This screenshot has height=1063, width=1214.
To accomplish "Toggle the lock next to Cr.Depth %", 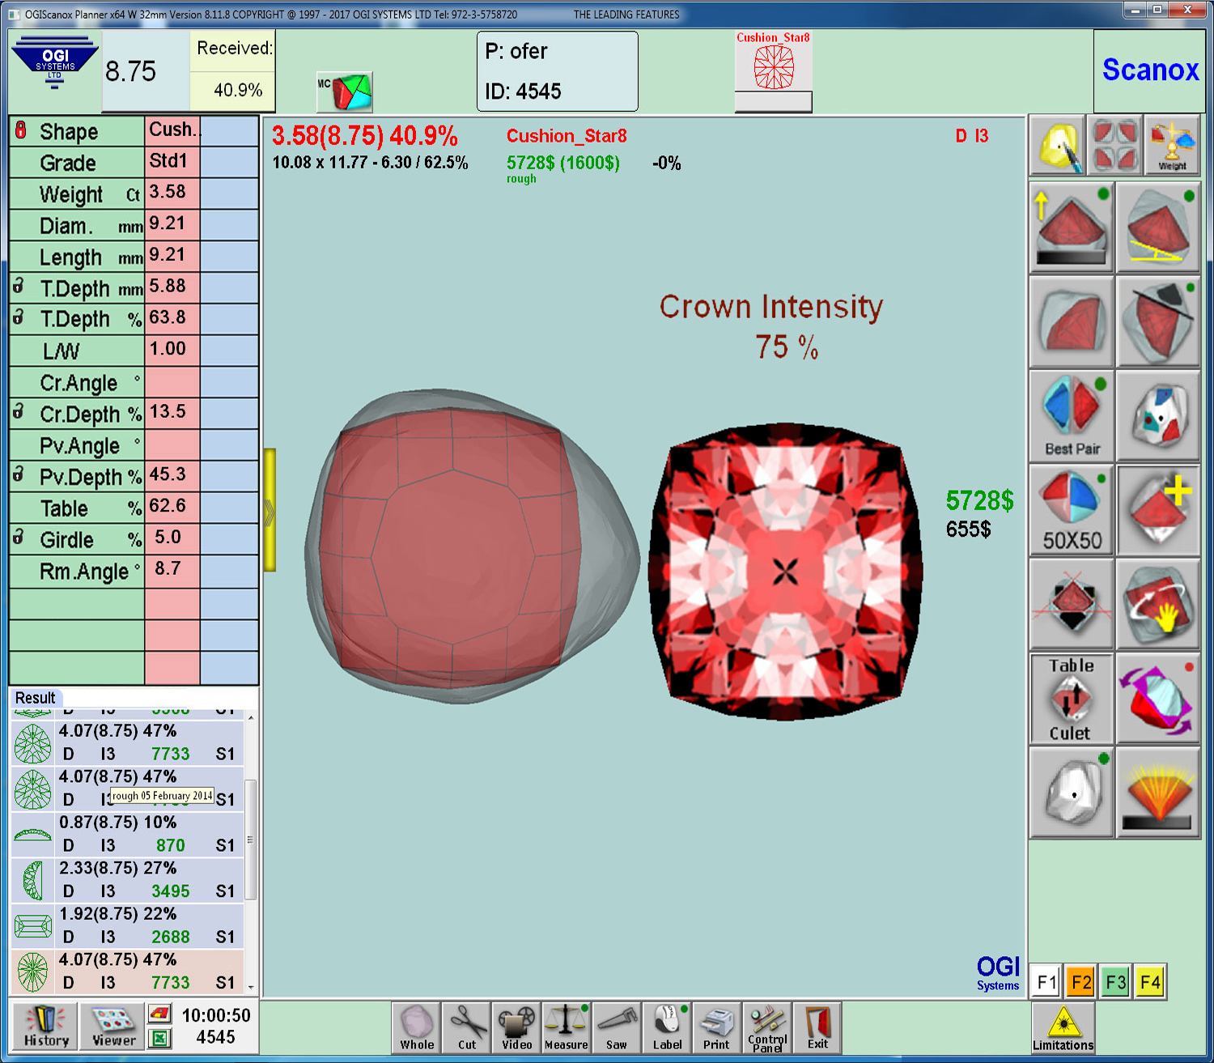I will point(19,411).
